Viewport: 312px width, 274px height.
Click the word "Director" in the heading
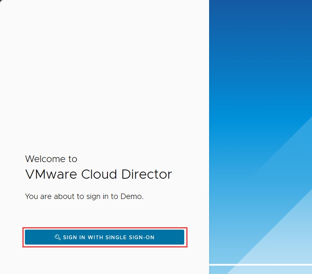coord(146,174)
